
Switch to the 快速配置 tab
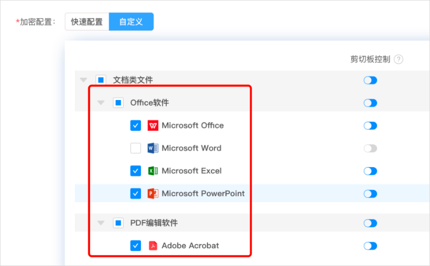[87, 22]
